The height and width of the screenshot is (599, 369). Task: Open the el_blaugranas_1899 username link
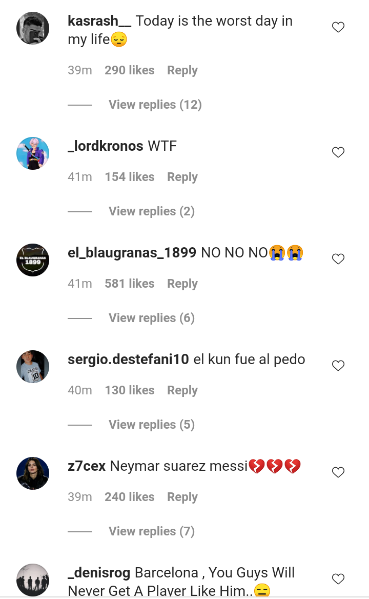132,253
